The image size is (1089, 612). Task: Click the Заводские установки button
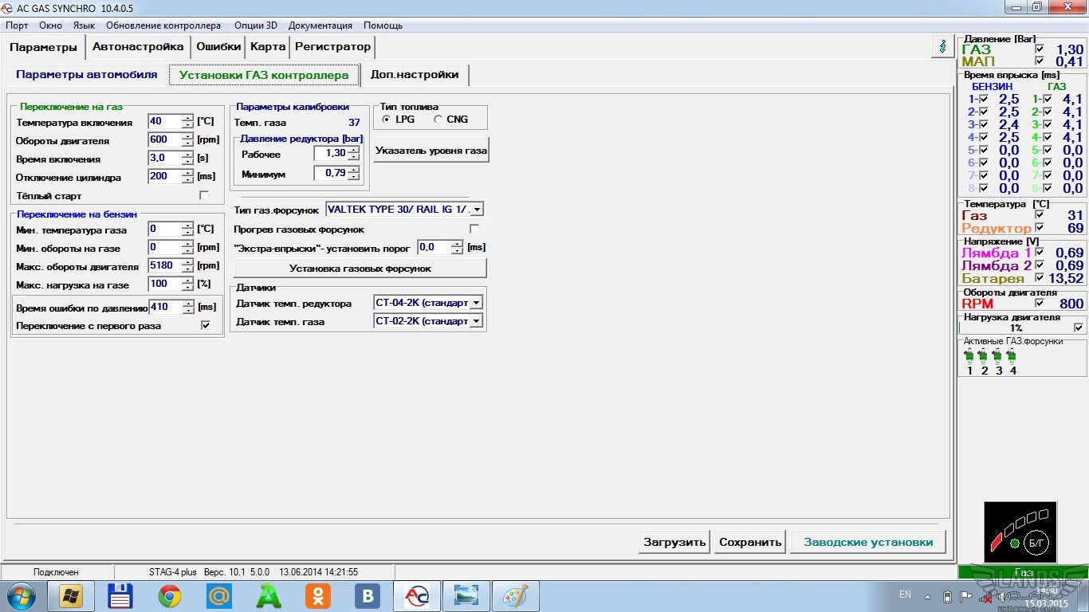point(868,542)
